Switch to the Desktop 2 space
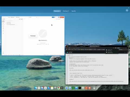This screenshot has height=97, width=130. tap(66, 11)
